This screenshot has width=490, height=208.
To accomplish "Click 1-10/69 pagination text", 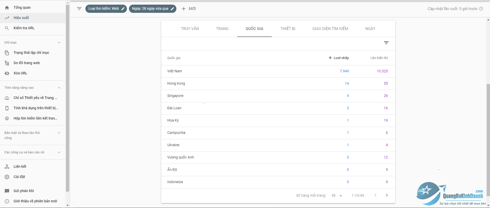I will point(358,195).
